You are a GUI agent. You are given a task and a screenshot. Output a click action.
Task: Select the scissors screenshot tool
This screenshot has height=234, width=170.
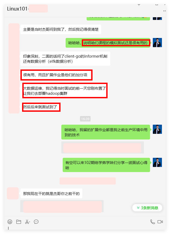pyautogui.click(x=27, y=222)
